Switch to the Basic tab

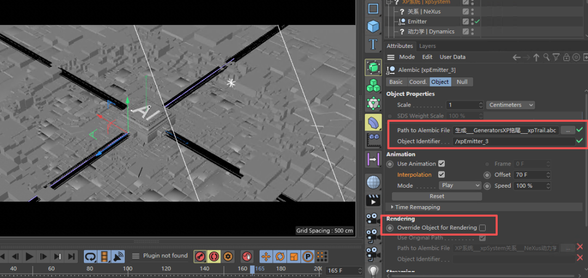pos(396,82)
